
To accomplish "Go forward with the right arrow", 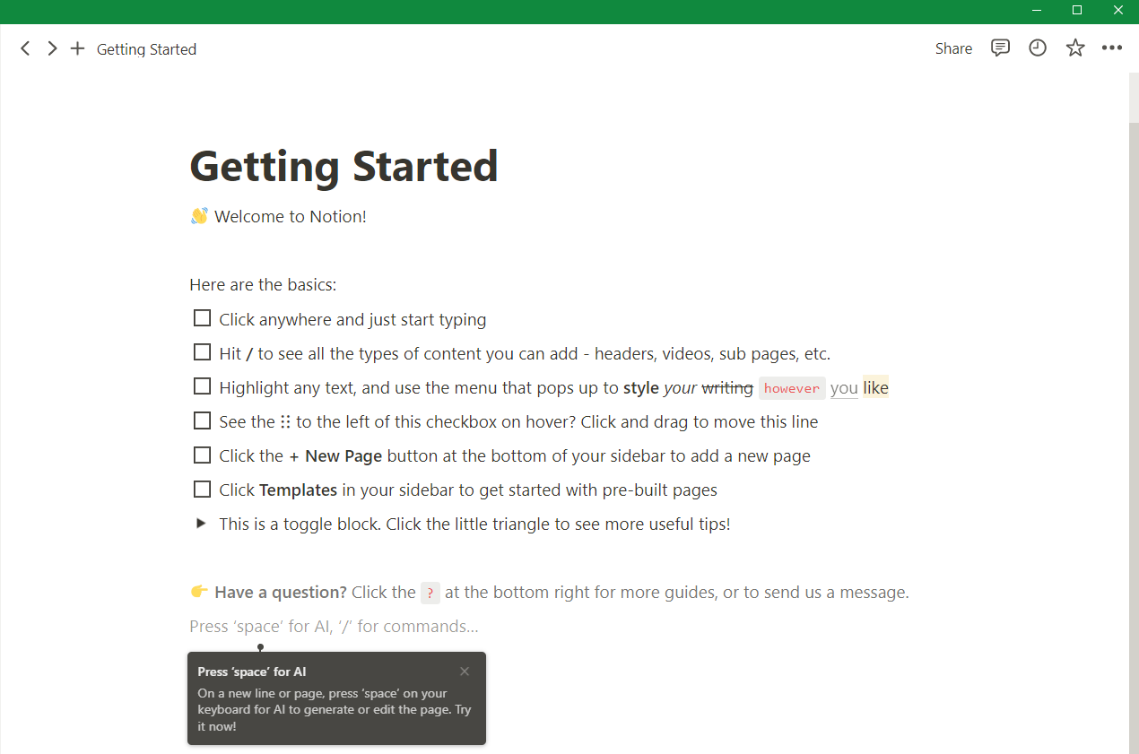I will tap(52, 48).
